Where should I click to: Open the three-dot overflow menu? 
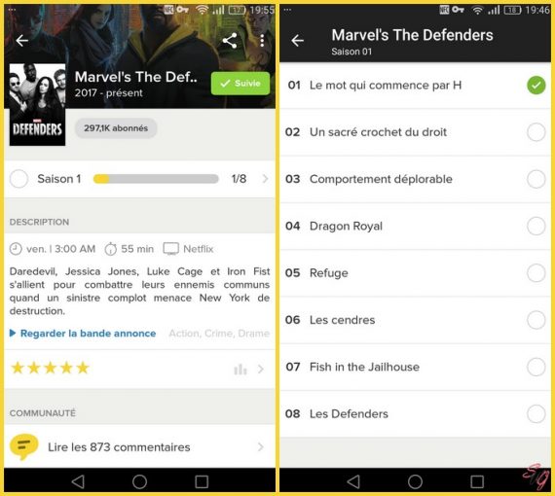[x=262, y=41]
